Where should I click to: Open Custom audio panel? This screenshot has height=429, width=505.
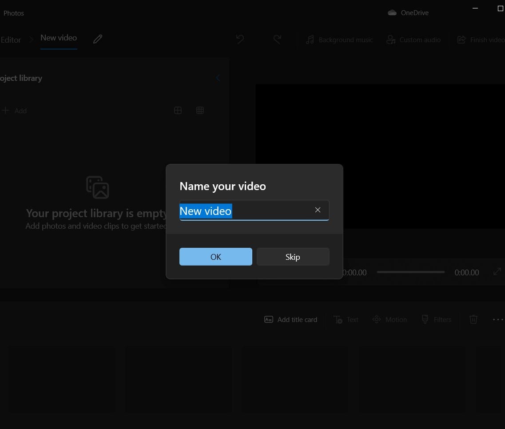(414, 40)
